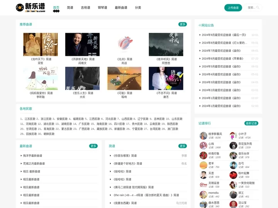Open 2024年2月最受欢迎曲谱 announcement
This screenshot has width=278, height=208.
[x=221, y=90]
